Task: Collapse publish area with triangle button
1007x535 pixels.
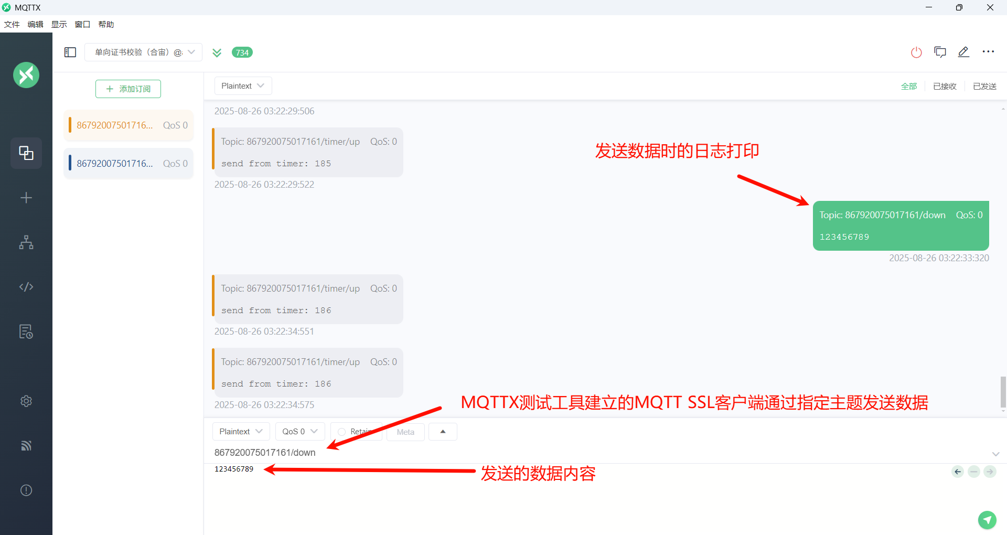Action: 443,432
